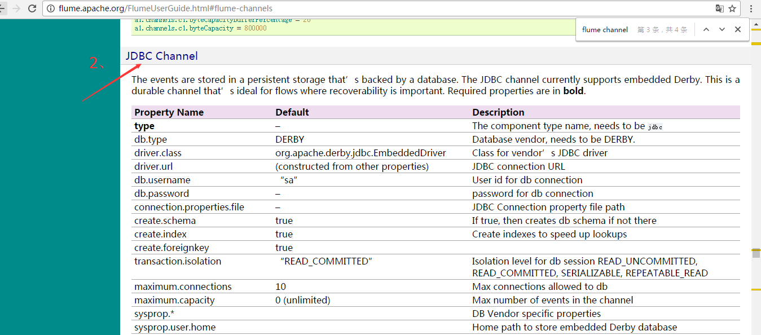Go to next find result arrow
Viewport: 761px width, 335px height.
(722, 29)
